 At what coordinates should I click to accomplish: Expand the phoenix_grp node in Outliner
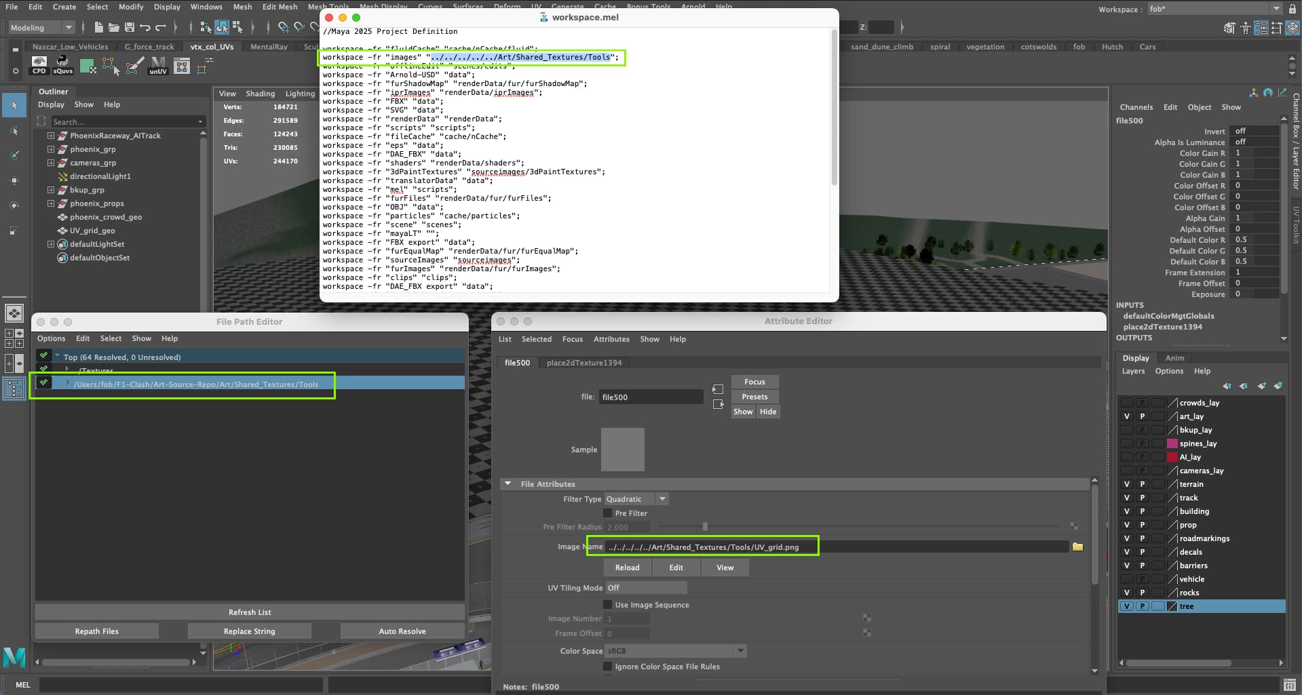(x=51, y=149)
